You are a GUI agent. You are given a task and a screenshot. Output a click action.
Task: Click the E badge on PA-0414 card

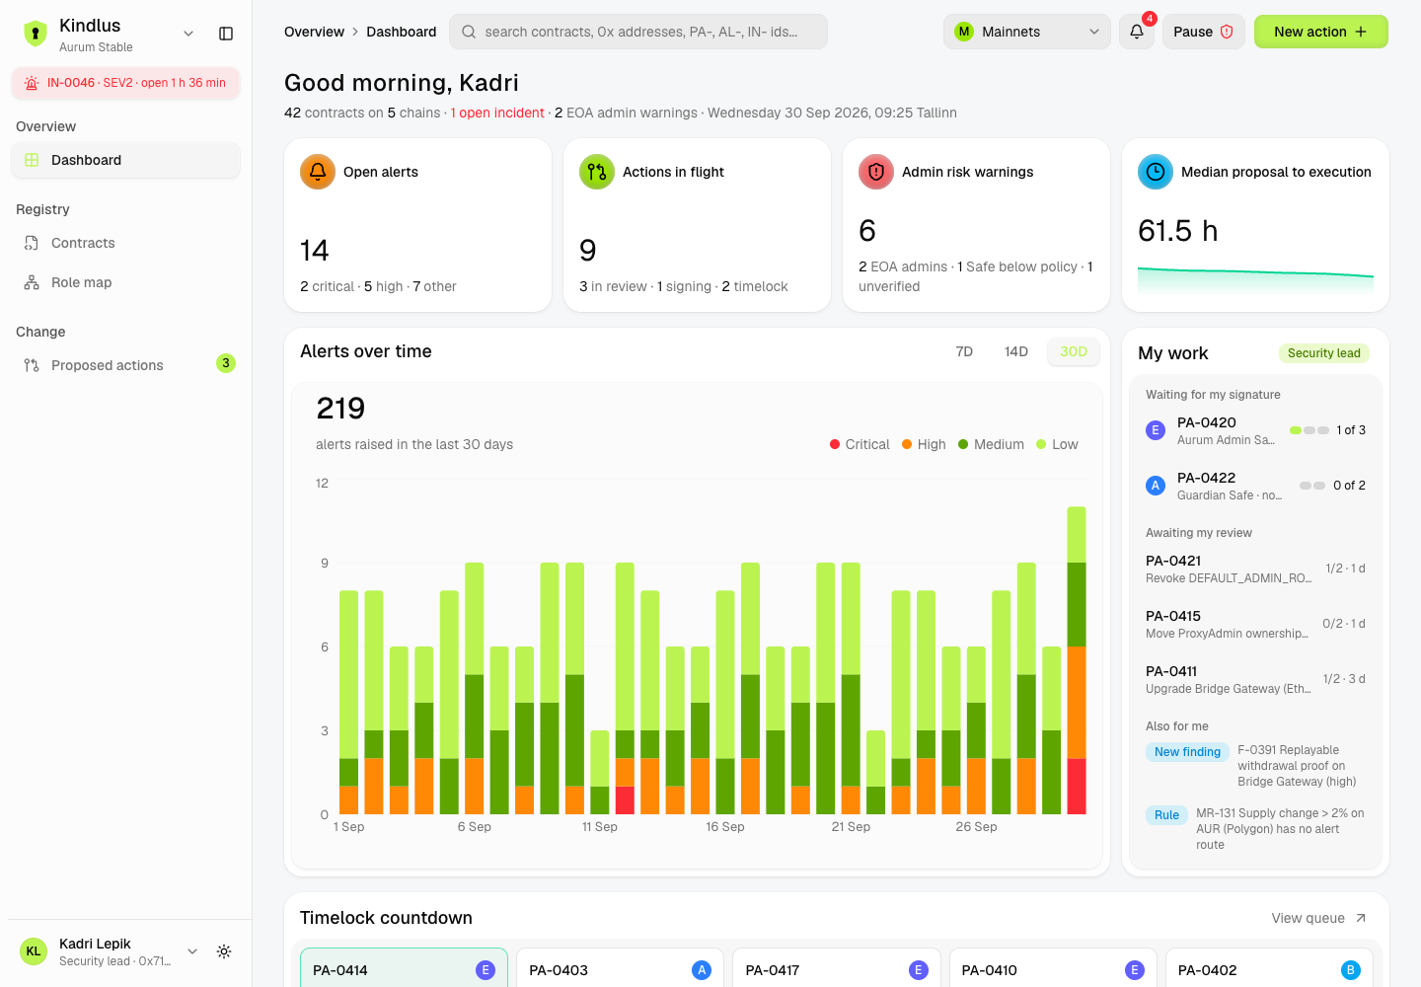click(x=486, y=970)
